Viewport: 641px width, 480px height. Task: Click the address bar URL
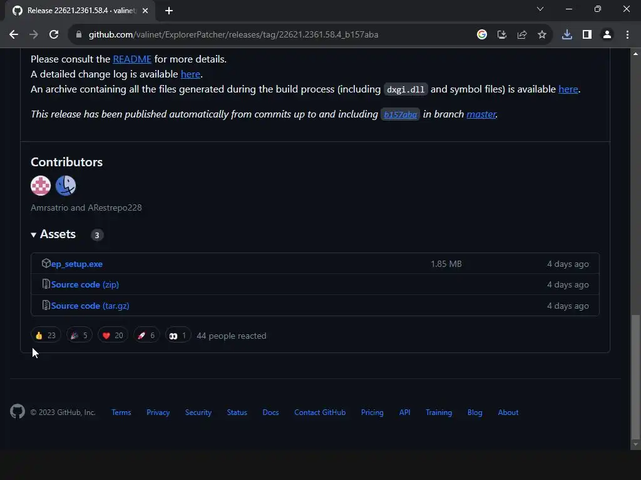coord(233,35)
